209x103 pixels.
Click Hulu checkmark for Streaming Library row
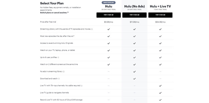[109, 29]
